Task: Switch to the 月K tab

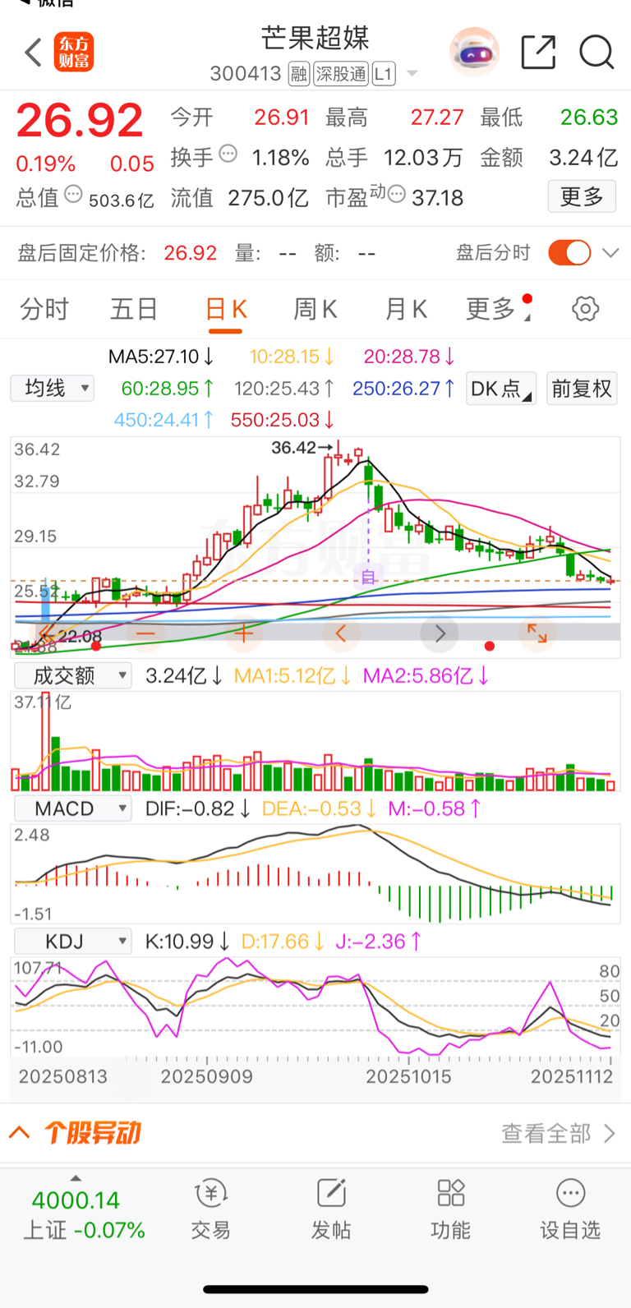Action: (x=406, y=309)
